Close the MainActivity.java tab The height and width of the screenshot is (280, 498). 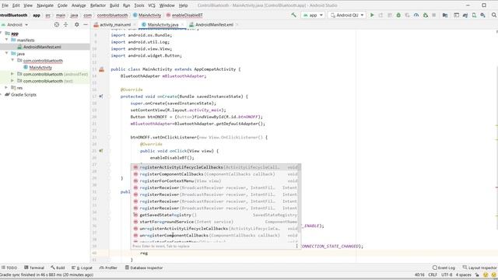click(182, 24)
